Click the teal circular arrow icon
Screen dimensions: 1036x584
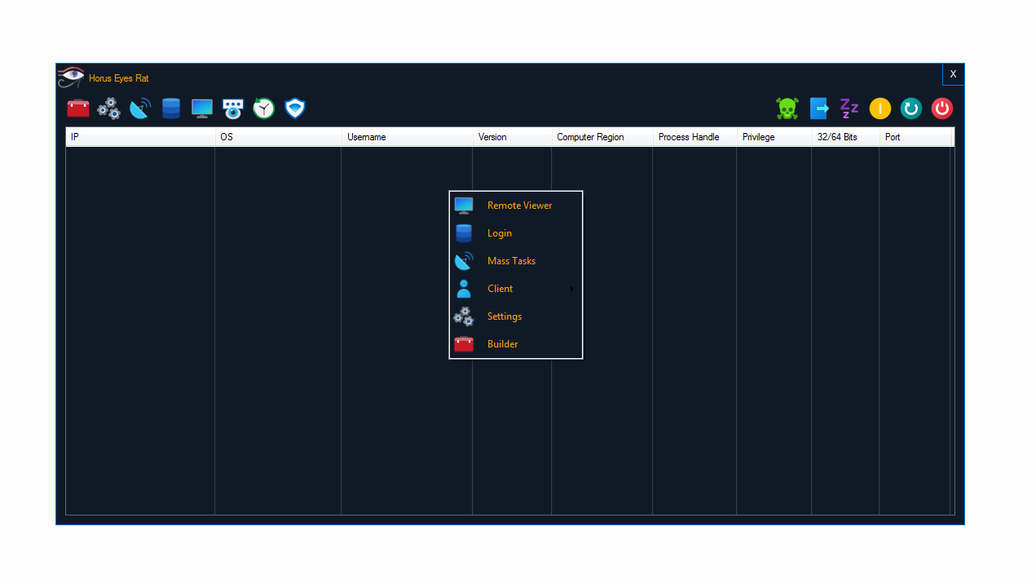point(911,108)
